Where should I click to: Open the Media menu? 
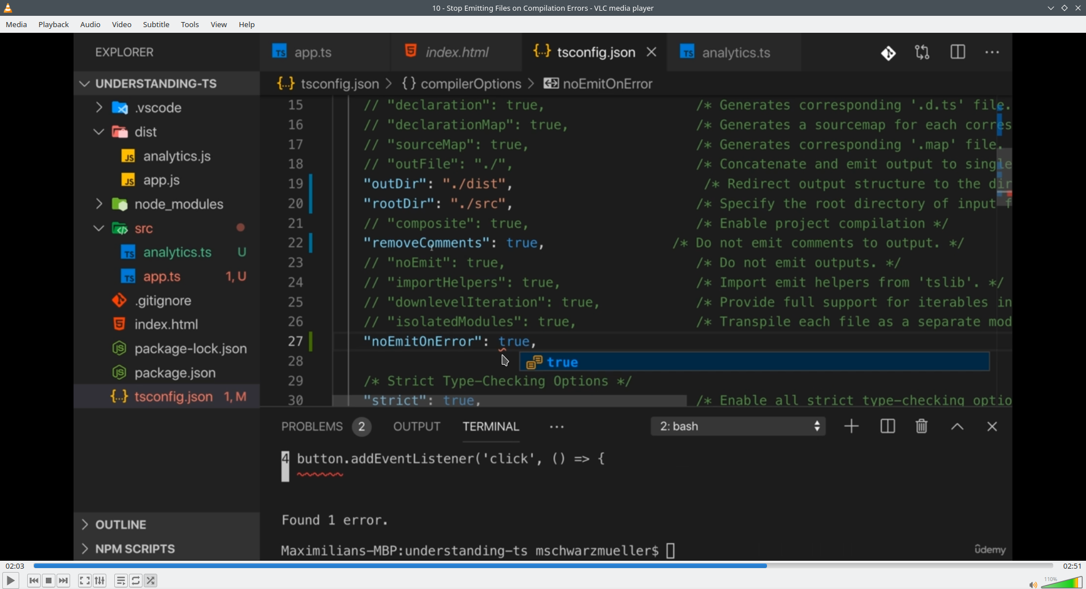point(16,25)
